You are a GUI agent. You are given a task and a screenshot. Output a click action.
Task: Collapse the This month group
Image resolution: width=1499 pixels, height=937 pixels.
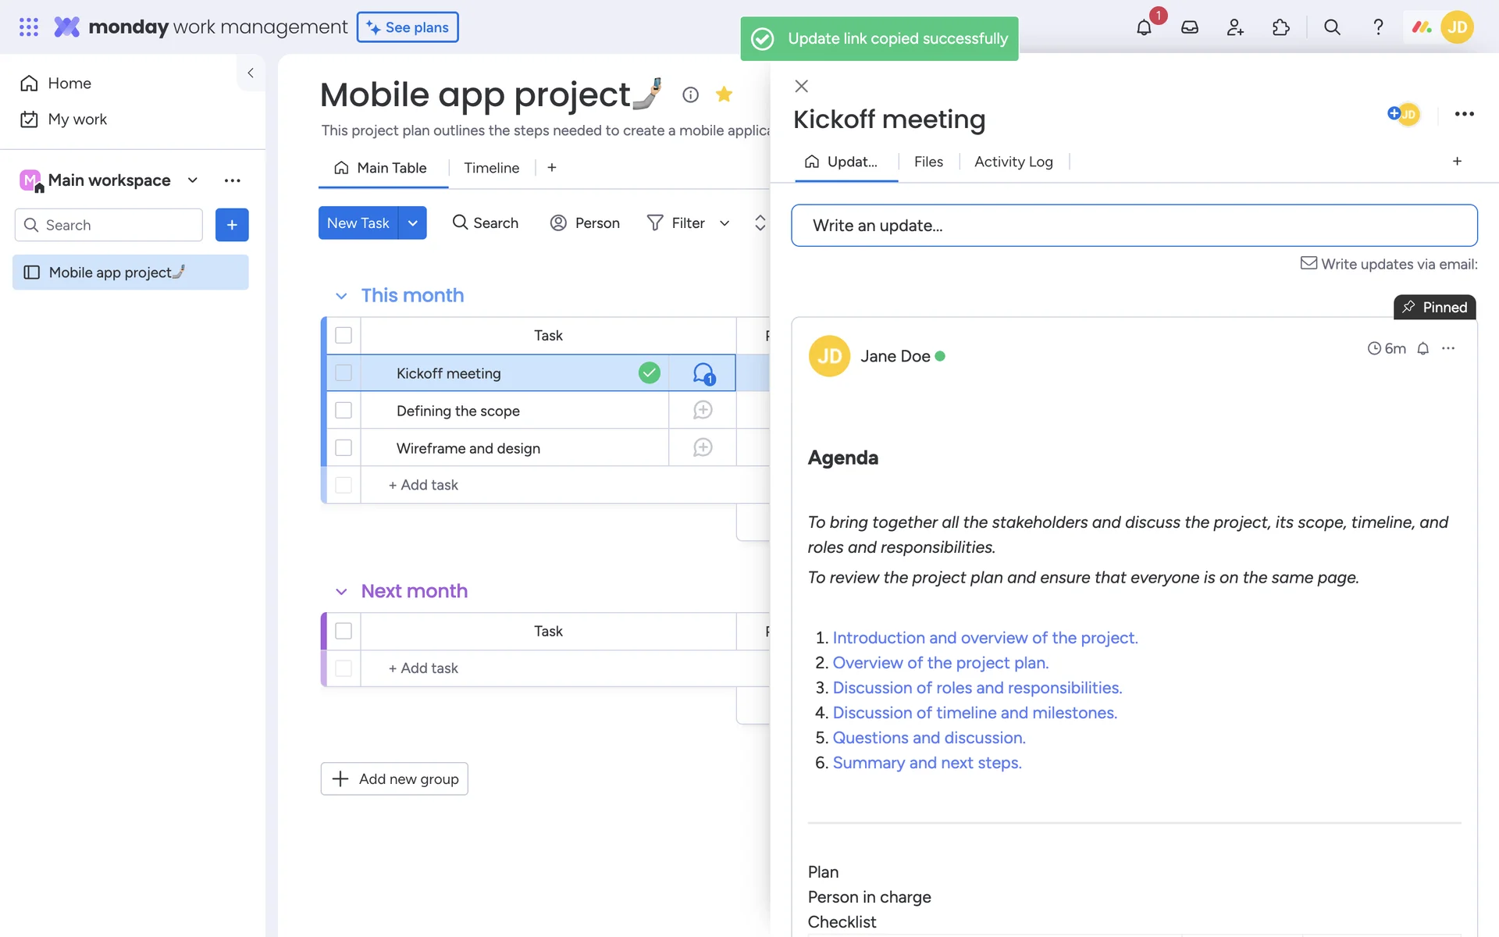[341, 296]
